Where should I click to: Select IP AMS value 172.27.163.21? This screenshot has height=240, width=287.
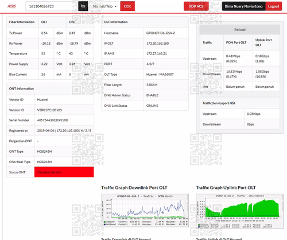point(157,53)
